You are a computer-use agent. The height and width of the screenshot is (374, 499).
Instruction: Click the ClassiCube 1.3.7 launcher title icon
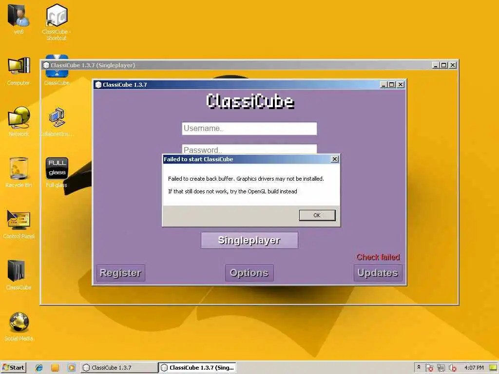point(98,85)
